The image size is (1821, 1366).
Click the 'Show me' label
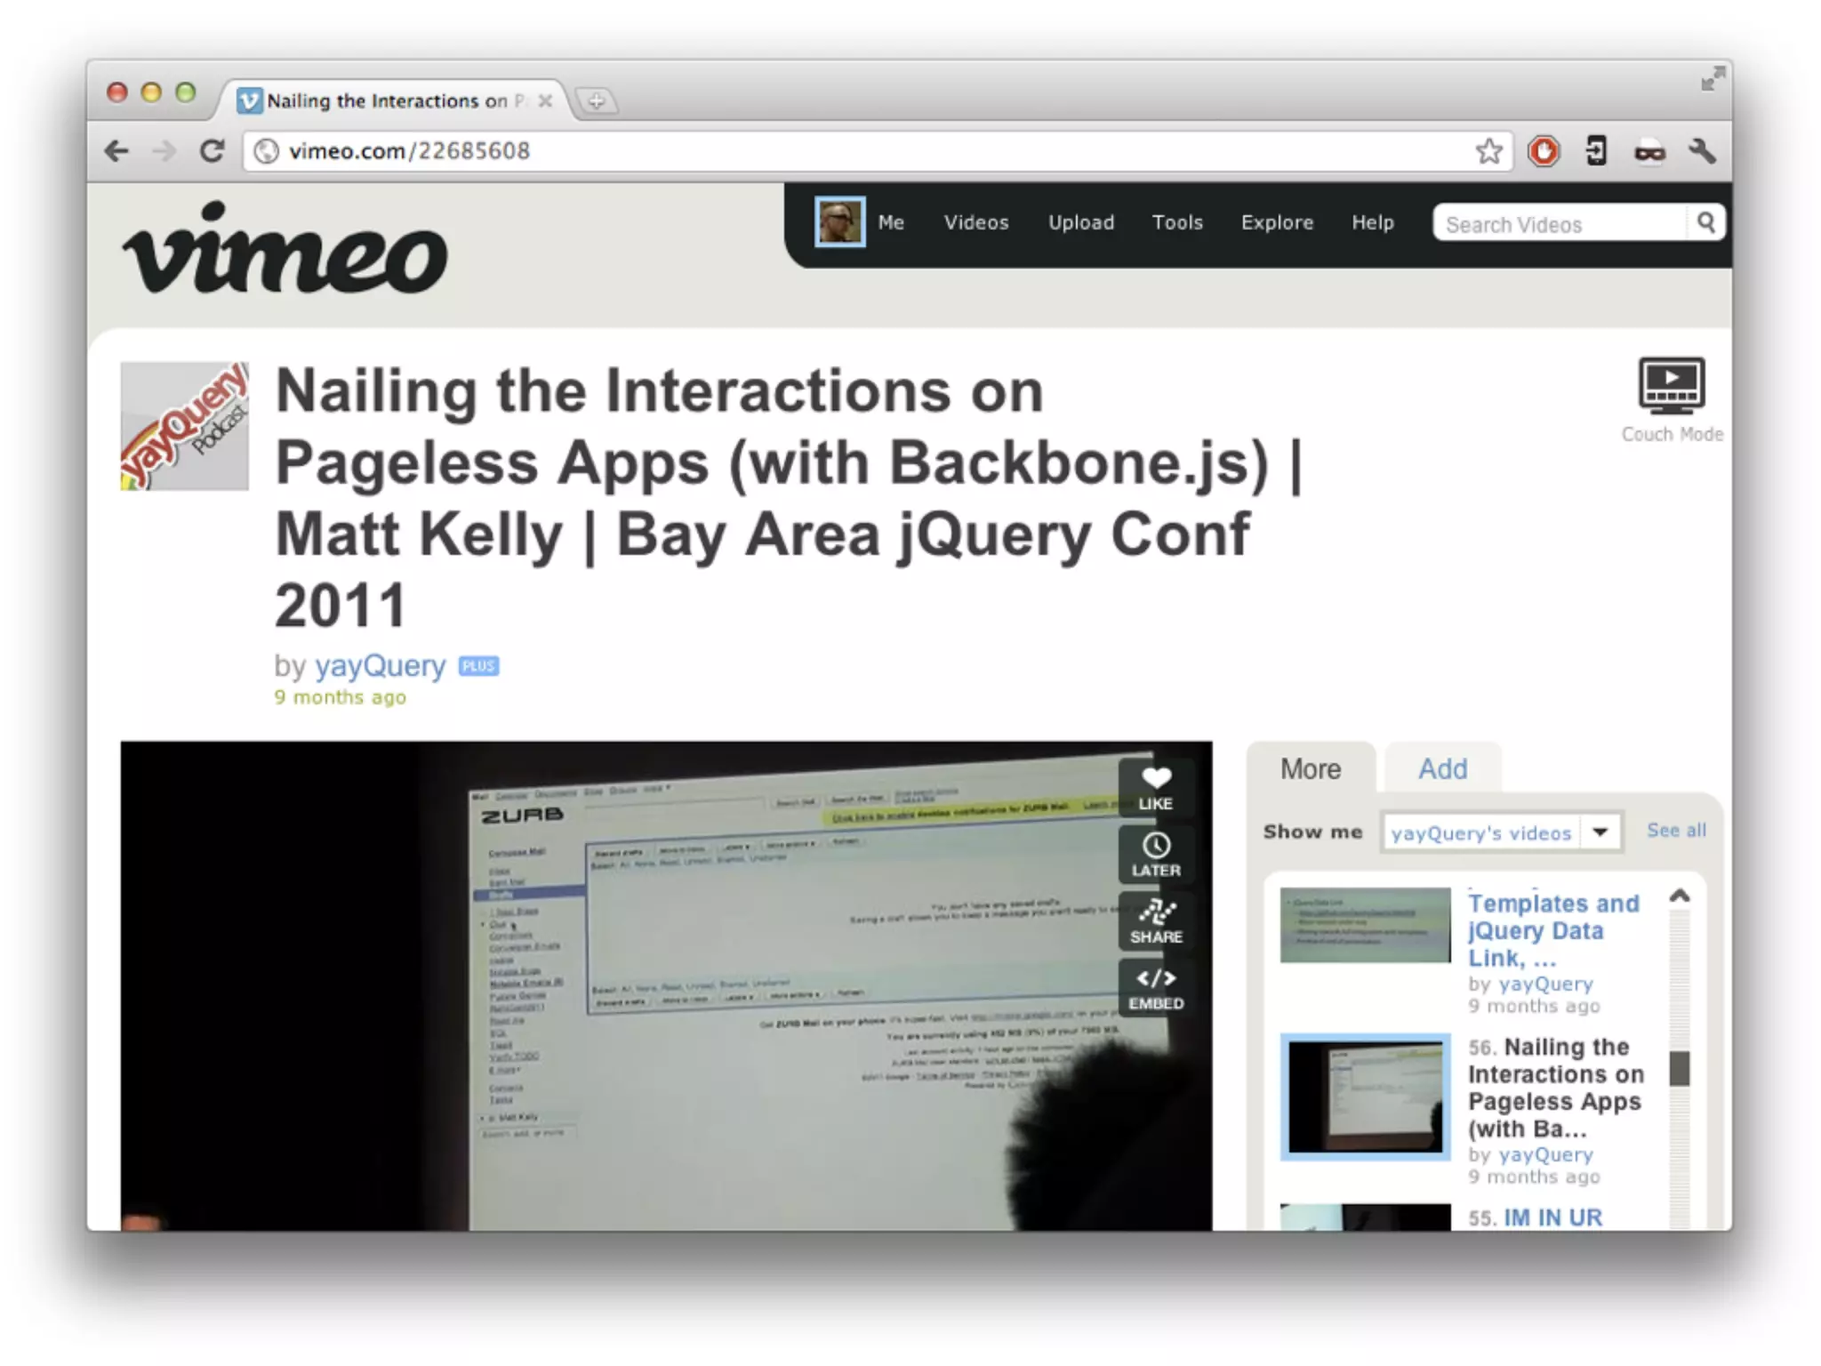(x=1312, y=832)
